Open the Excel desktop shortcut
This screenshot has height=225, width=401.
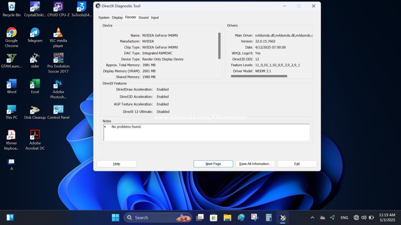click(x=35, y=86)
